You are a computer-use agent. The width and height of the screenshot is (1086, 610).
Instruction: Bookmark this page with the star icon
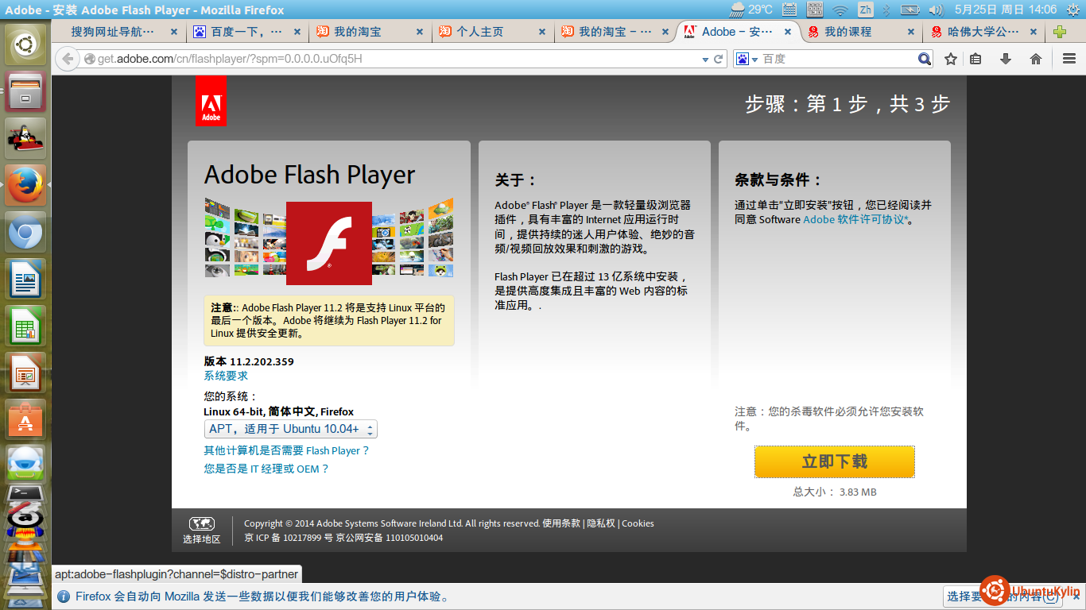(x=950, y=59)
